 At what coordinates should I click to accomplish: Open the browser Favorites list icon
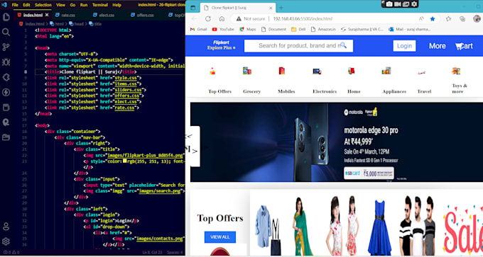point(448,18)
